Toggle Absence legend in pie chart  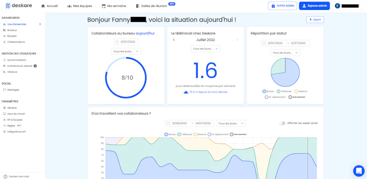pyautogui.click(x=301, y=91)
